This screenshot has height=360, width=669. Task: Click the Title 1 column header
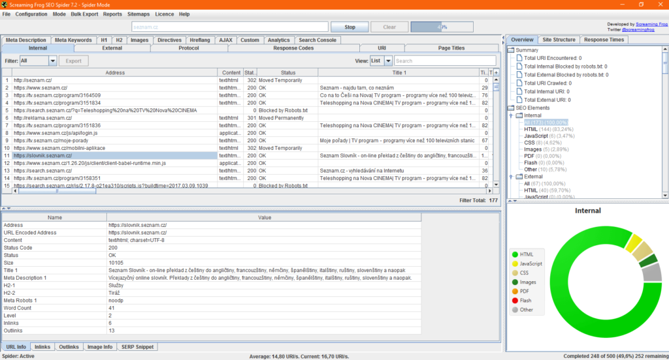399,73
